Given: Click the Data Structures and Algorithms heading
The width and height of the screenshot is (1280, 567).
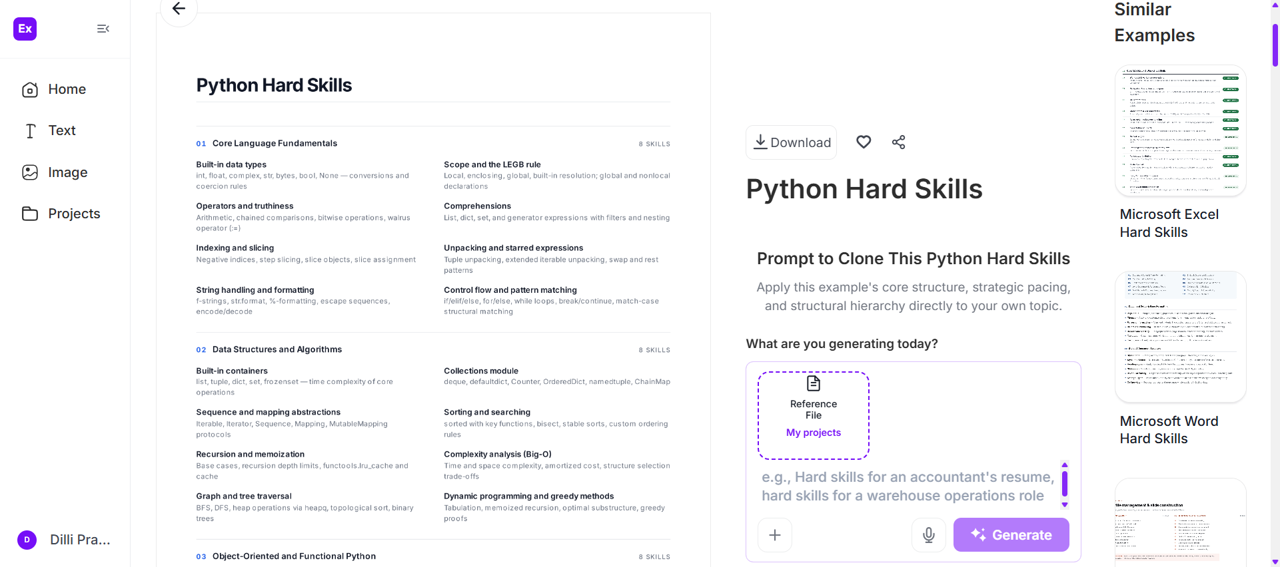Looking at the screenshot, I should (x=277, y=349).
